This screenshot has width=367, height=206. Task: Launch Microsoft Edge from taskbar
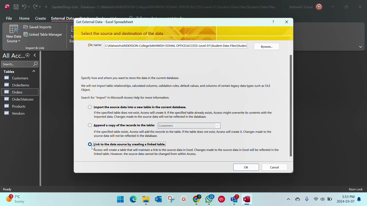tap(133, 199)
